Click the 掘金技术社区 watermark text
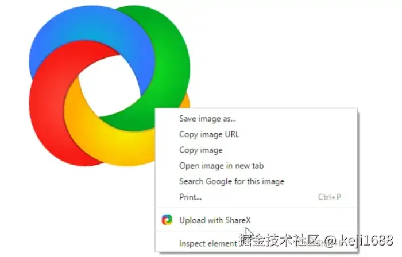Viewport: 402px width, 257px height. pos(280,240)
